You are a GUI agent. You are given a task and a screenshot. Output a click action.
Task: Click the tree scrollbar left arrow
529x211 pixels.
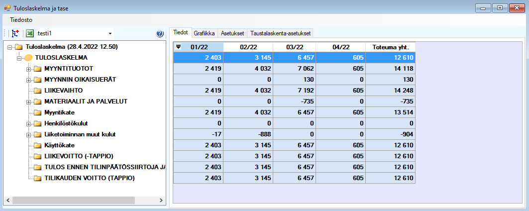[7, 200]
